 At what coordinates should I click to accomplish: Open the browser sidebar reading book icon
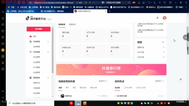tap(3, 25)
